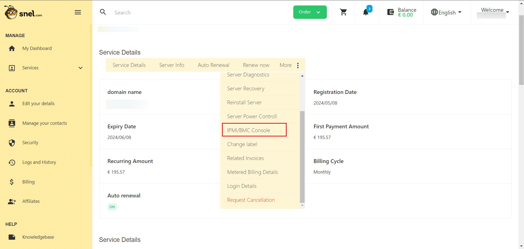Open My Dashboard home icon
This screenshot has height=249, width=524.
[x=12, y=49]
